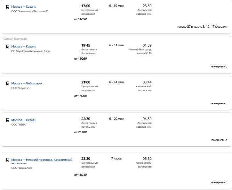Choose the "от 1873₽" price
The width and height of the screenshot is (232, 190).
(81, 175)
